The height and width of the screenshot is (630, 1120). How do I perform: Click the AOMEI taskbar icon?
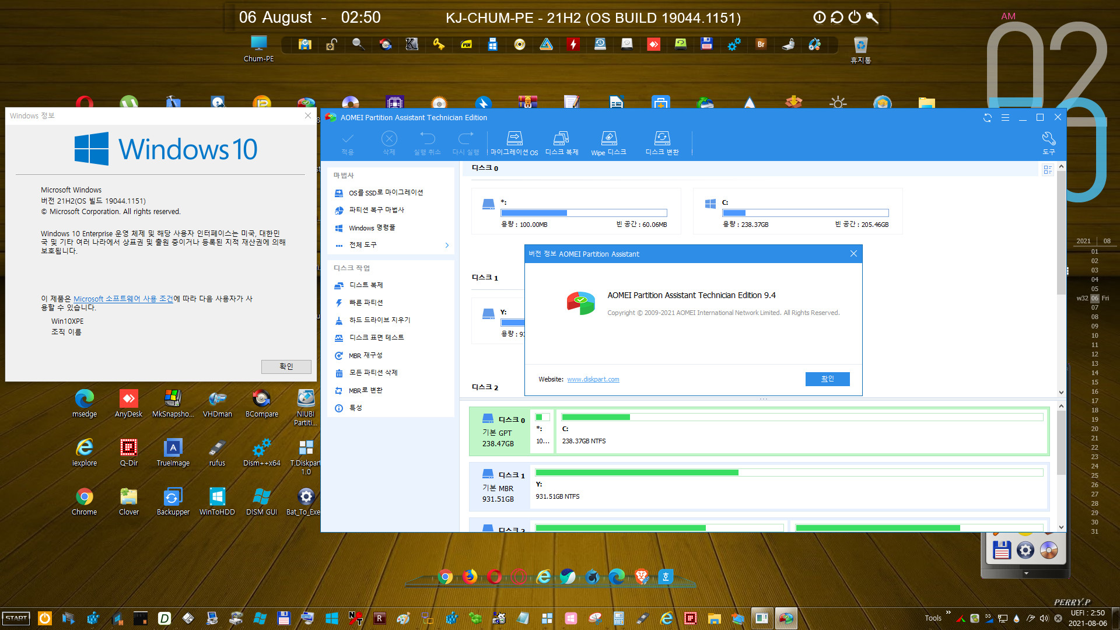click(x=786, y=618)
